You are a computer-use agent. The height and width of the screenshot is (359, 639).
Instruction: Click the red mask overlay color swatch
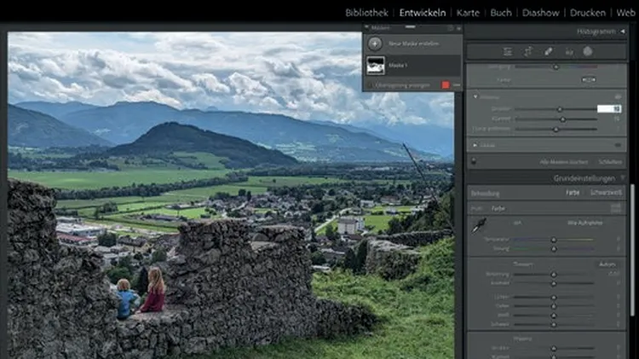445,85
